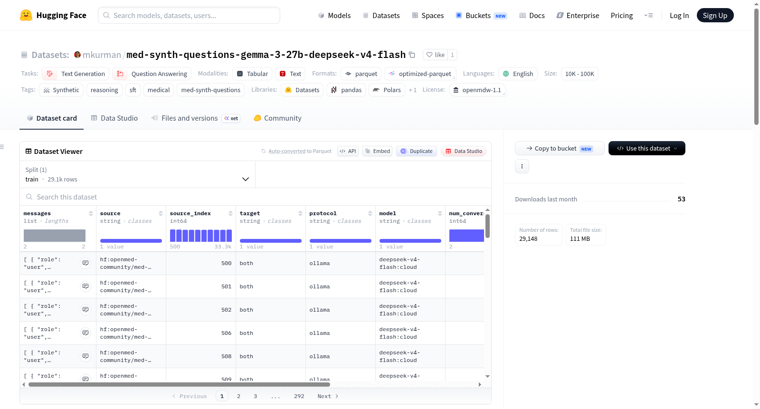Click the Duplicate button
Image resolution: width=760 pixels, height=409 pixels.
pos(417,151)
